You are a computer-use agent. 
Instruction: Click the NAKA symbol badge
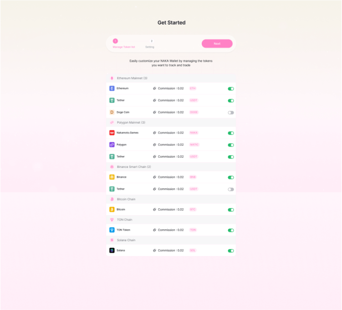tap(194, 133)
